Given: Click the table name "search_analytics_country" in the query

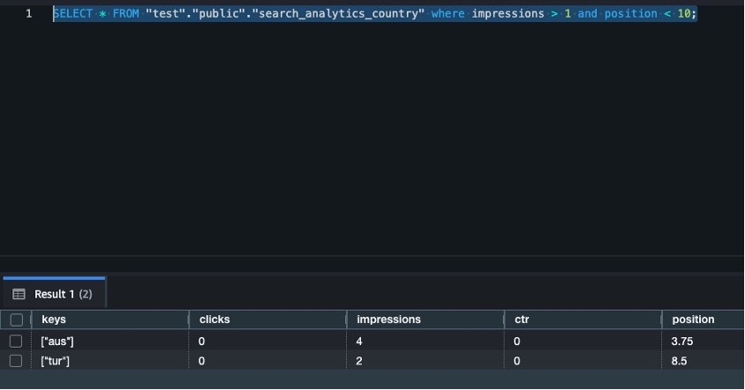Looking at the screenshot, I should point(338,14).
